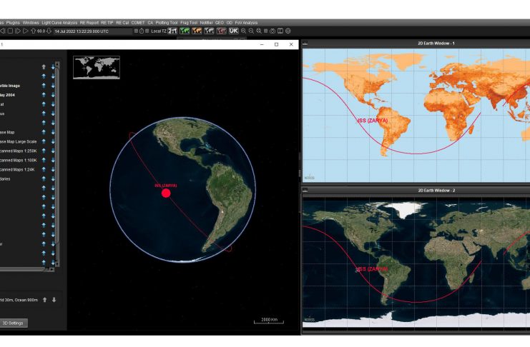
Task: Click the first world map toolbar icon
Action: [x=185, y=31]
